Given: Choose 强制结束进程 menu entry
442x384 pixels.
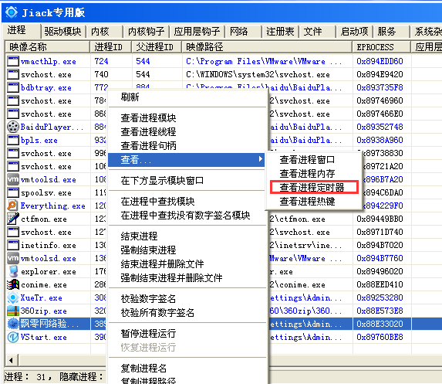Looking at the screenshot, I should (x=187, y=250).
